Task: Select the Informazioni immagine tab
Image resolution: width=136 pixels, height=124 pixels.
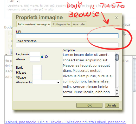Action: (x=34, y=24)
